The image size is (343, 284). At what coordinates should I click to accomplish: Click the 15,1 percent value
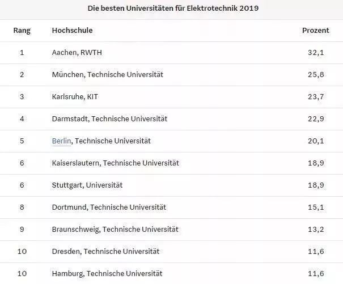coord(316,207)
